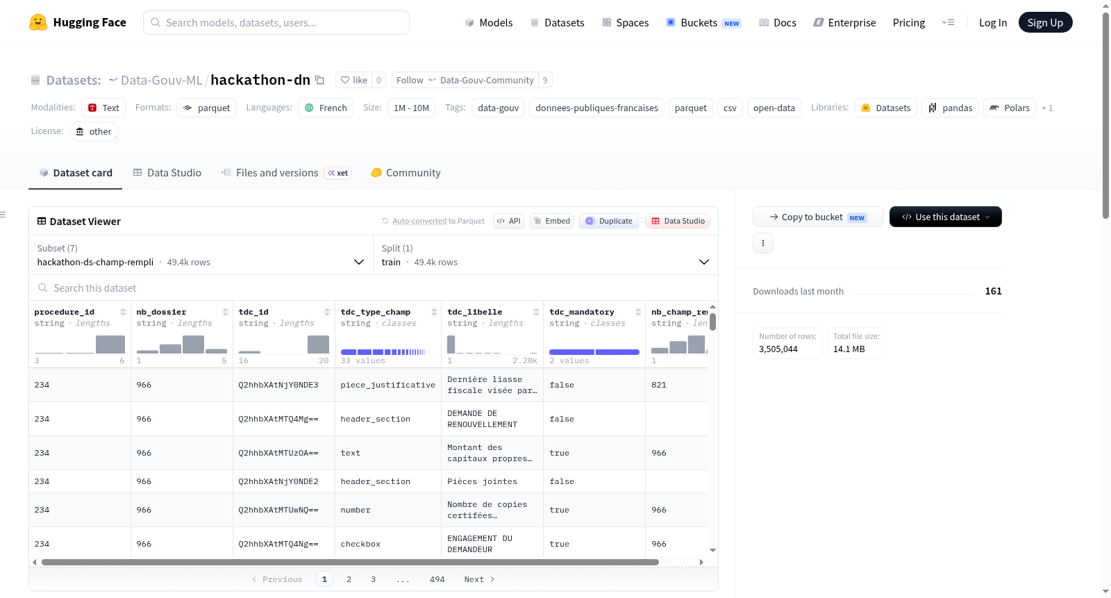Copy dataset name with the copy icon
1111x598 pixels.
tap(319, 80)
